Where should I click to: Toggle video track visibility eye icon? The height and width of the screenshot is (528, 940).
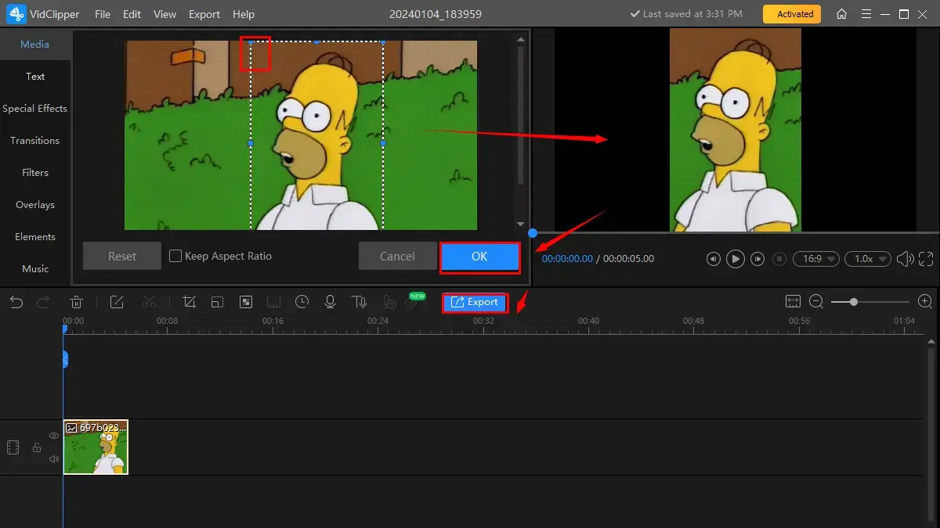[54, 436]
